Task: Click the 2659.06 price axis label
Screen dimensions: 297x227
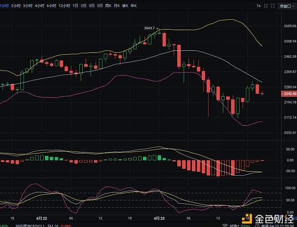Action: click(290, 26)
